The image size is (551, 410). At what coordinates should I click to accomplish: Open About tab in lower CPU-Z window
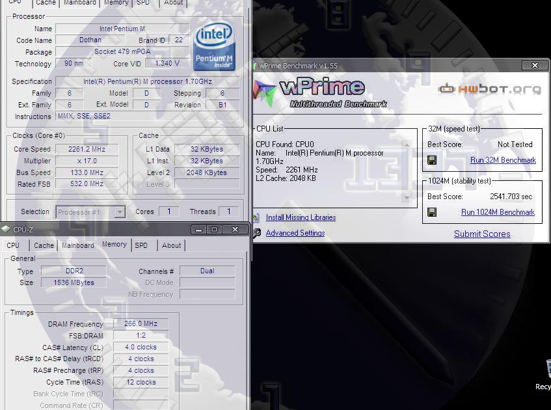172,245
